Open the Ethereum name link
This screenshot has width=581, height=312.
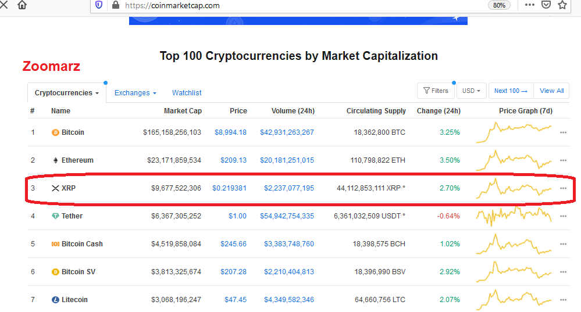(x=77, y=160)
